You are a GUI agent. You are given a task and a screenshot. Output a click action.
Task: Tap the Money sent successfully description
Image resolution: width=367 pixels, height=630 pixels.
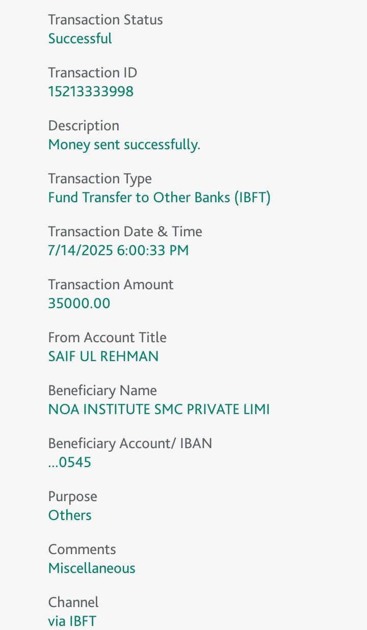coord(124,145)
